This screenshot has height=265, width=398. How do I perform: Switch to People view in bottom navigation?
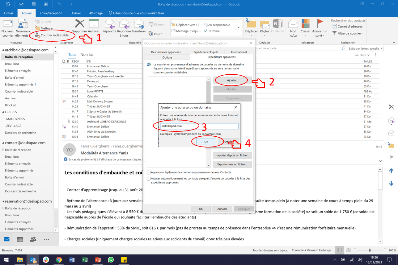tap(33, 239)
